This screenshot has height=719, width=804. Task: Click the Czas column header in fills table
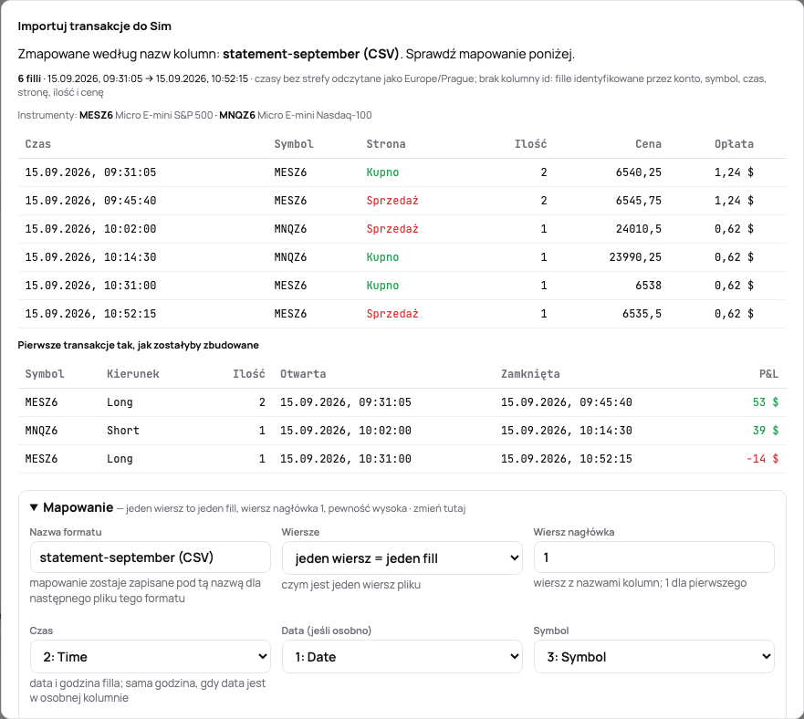[x=38, y=144]
